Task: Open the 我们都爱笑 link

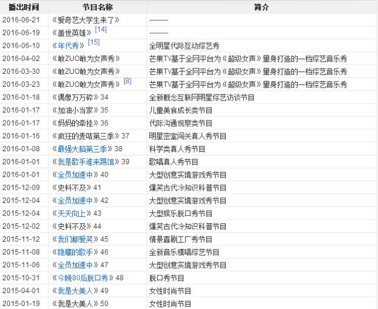Action: pyautogui.click(x=75, y=239)
